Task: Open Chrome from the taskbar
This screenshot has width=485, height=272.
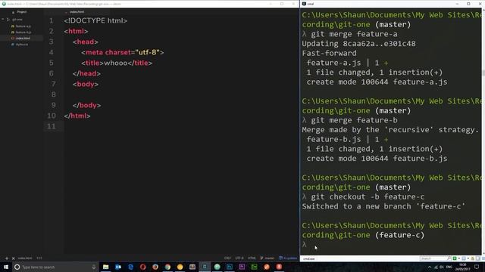Action: (x=167, y=267)
